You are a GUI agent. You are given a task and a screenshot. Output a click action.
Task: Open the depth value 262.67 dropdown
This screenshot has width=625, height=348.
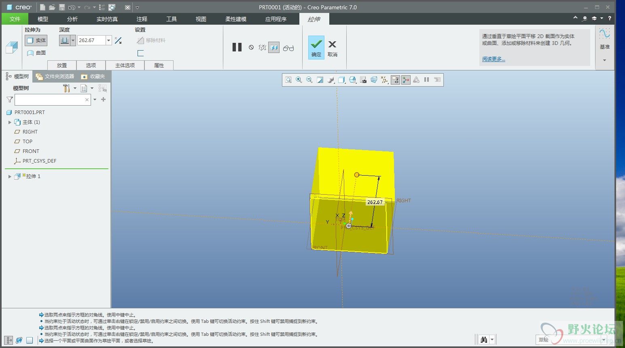(108, 40)
